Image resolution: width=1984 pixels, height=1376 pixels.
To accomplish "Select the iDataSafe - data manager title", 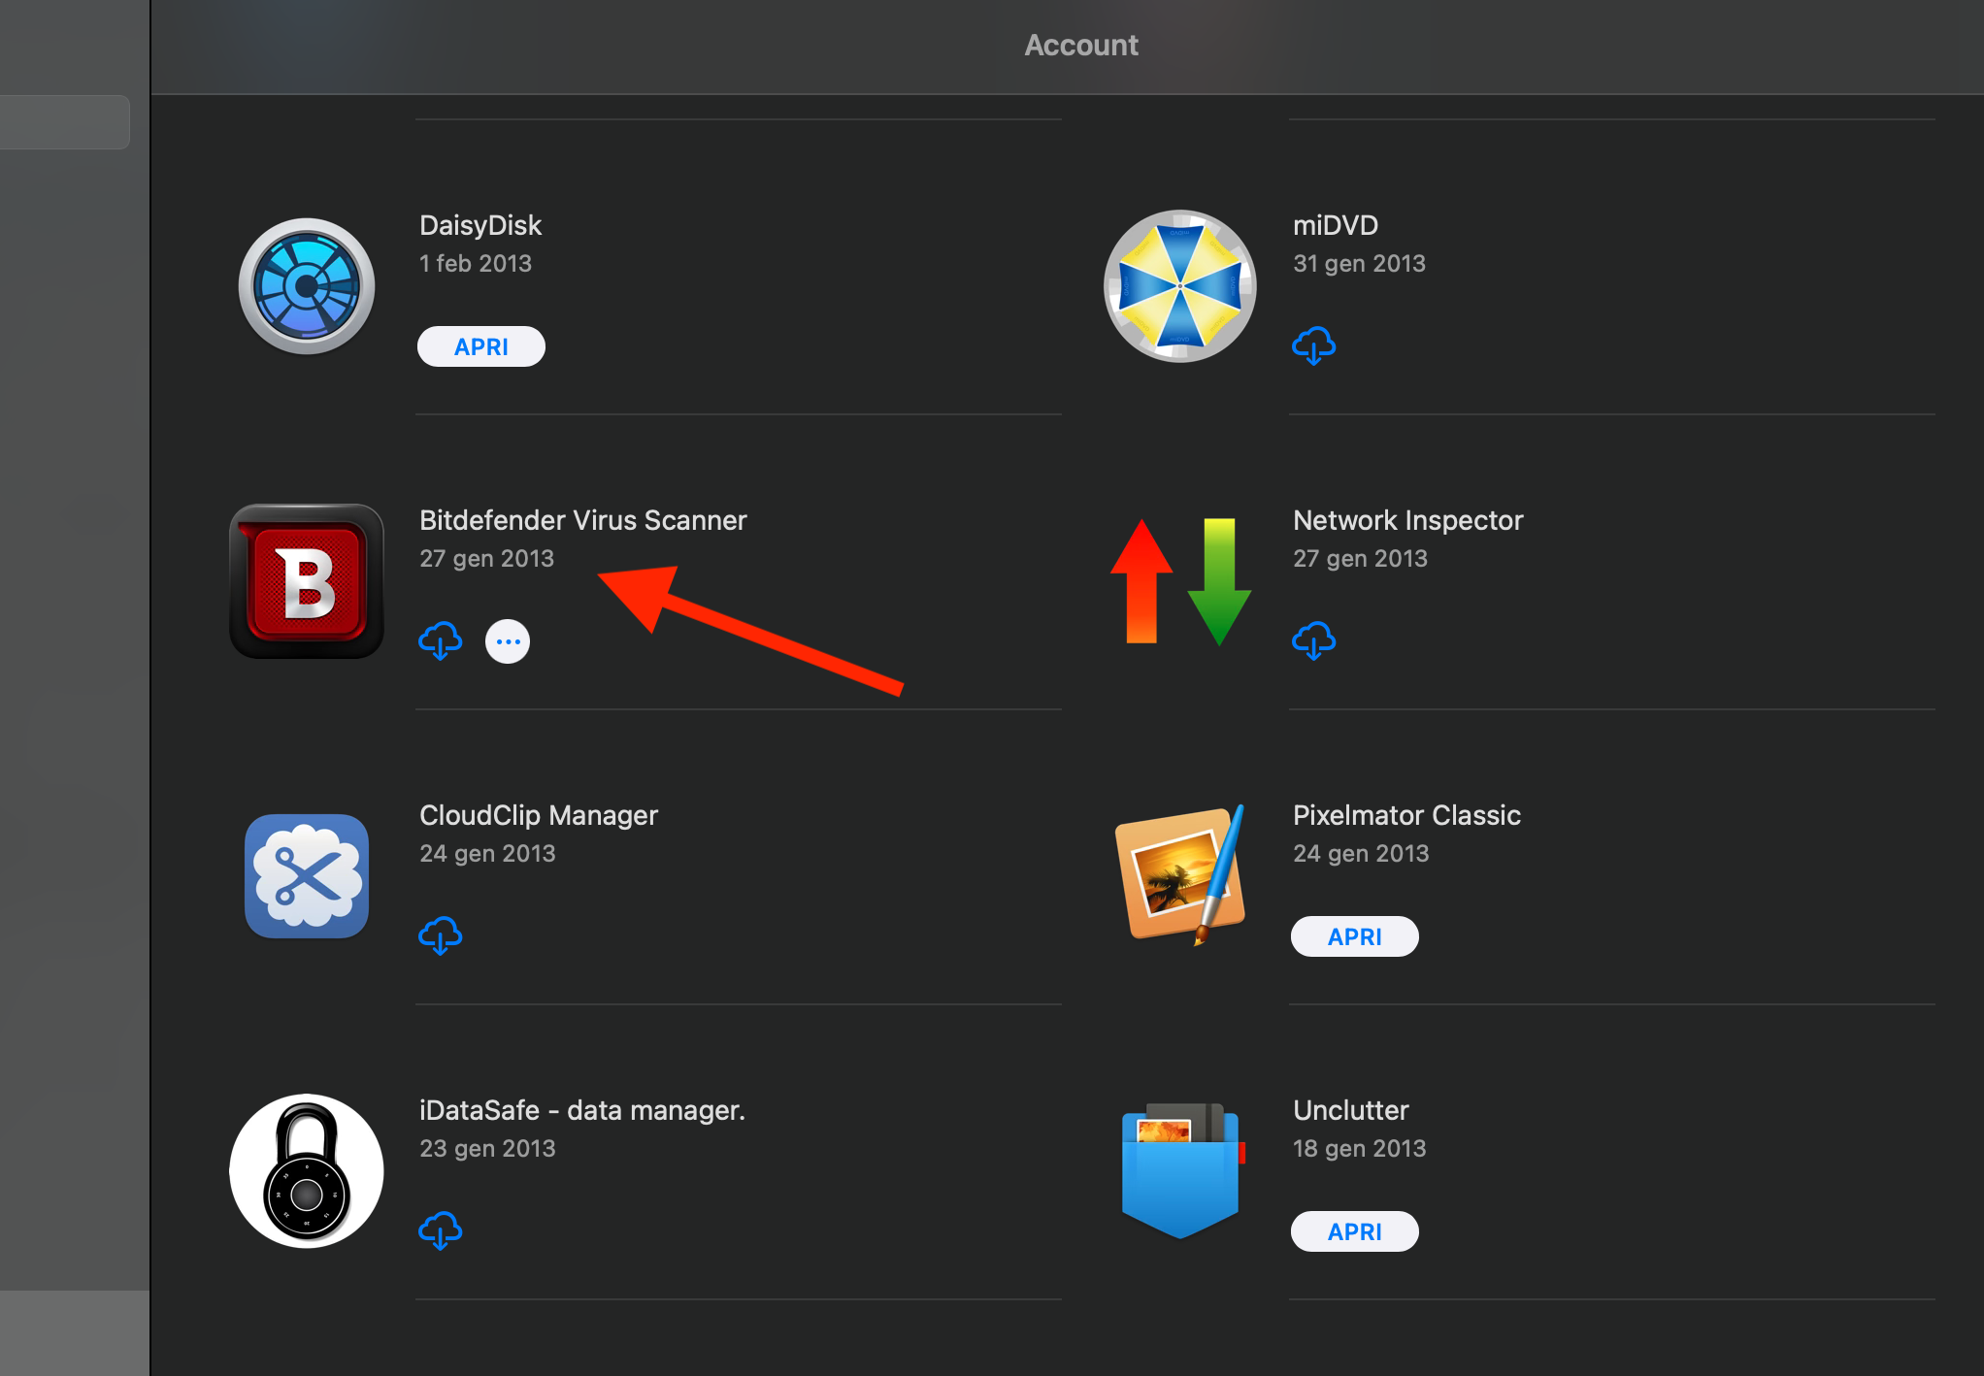I will 582,1110.
